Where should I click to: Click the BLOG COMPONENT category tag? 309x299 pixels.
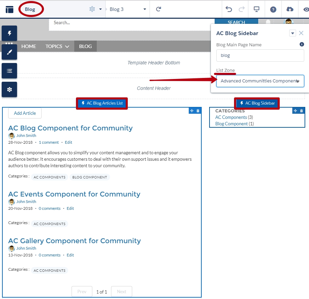90,177
